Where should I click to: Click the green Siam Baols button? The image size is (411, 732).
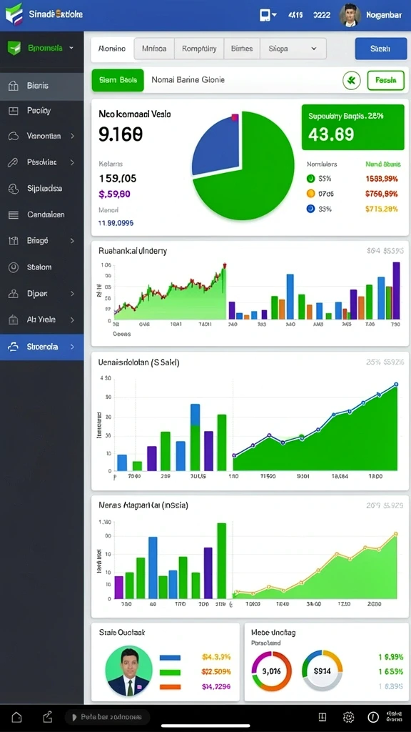[118, 80]
